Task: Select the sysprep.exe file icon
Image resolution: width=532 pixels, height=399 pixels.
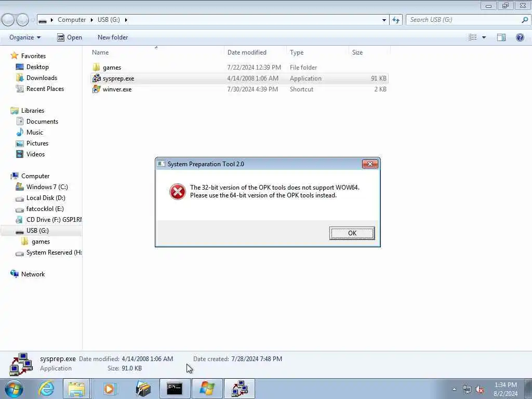Action: (x=96, y=78)
